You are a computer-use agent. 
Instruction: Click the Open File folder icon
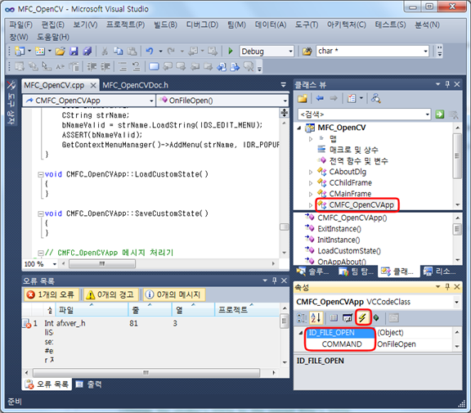(60, 51)
